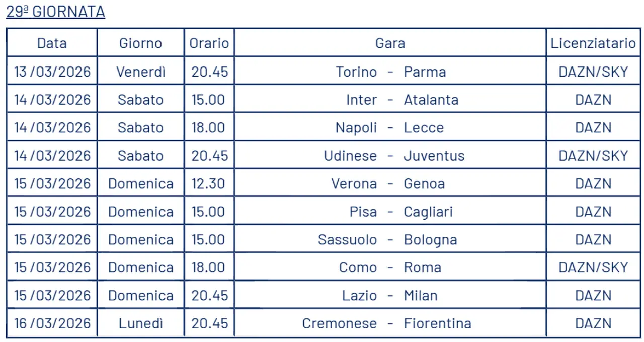The width and height of the screenshot is (644, 342).
Task: Click the Gara column header
Action: (x=390, y=43)
